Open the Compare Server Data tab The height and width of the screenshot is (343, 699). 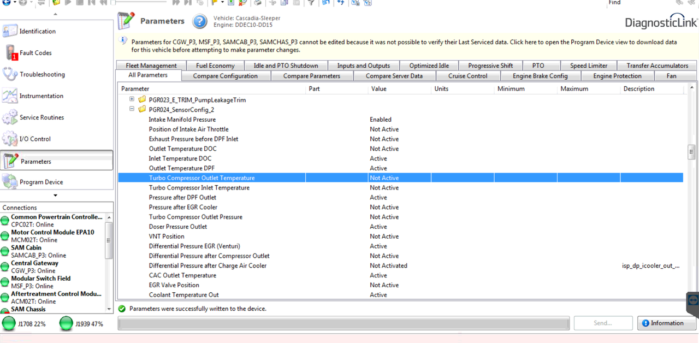394,76
